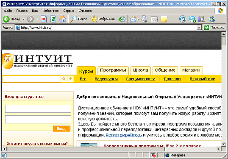Screen dimensions: 228x159
Task: Open the Видеокурсы link
Action: (106, 79)
